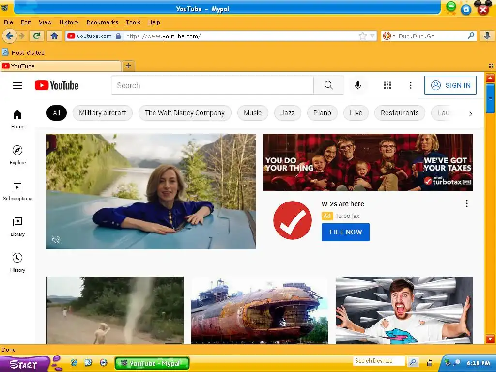The height and width of the screenshot is (372, 496).
Task: Select the Restaurants filter chip
Action: point(400,113)
